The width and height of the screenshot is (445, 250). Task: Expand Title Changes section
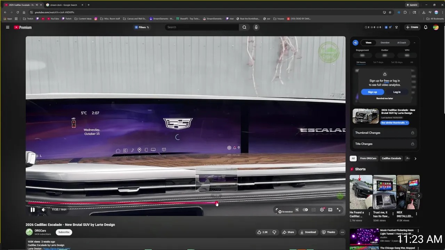coord(385,144)
